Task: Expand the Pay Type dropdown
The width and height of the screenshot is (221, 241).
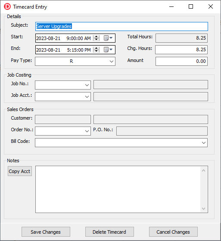Action: [112, 62]
